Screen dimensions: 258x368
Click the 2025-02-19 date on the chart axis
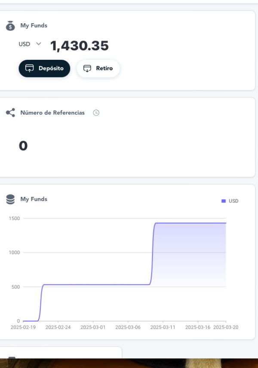[23, 327]
